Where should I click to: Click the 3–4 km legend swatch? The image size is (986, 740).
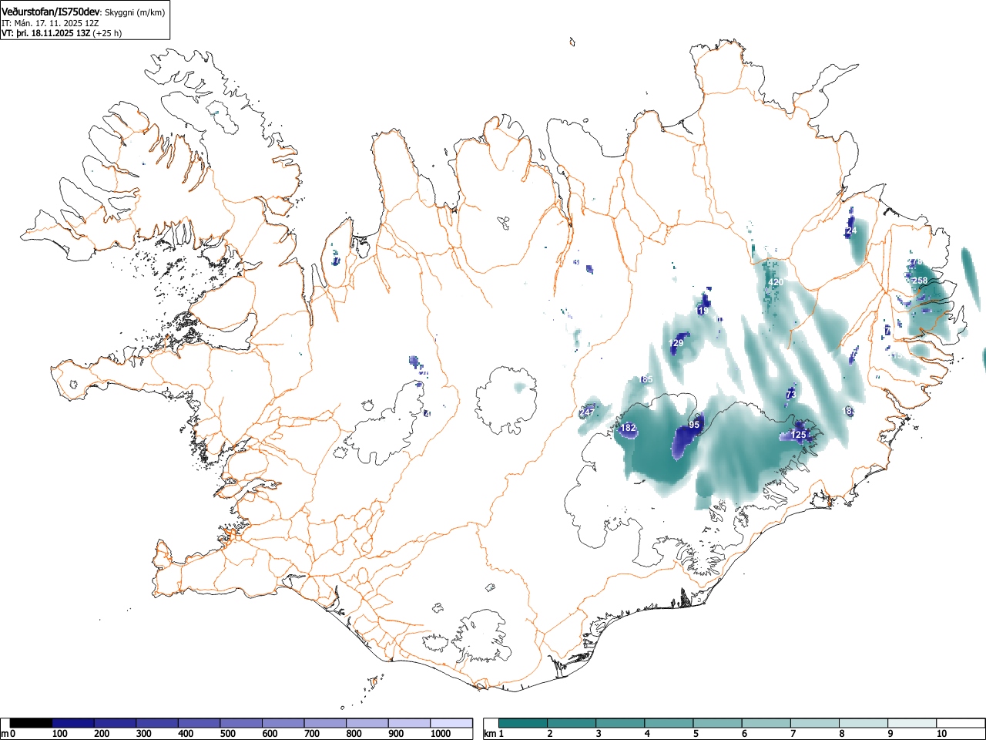pos(620,723)
